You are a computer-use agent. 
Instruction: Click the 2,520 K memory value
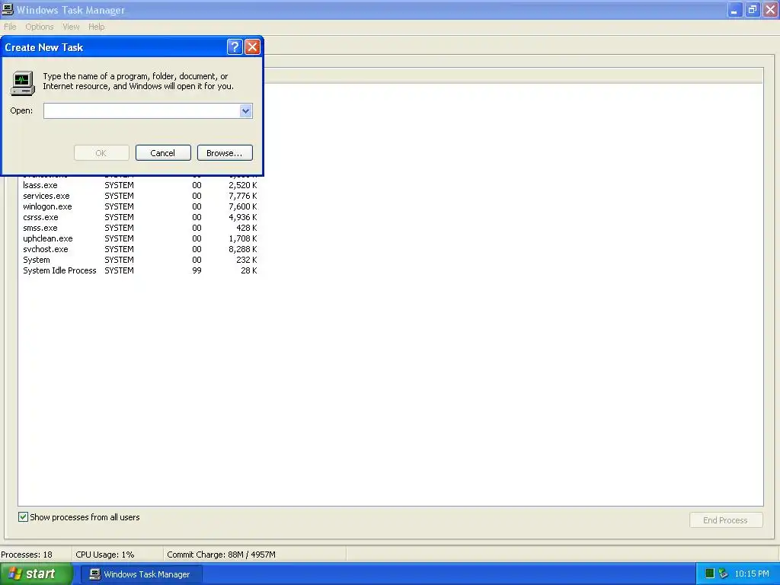click(243, 185)
